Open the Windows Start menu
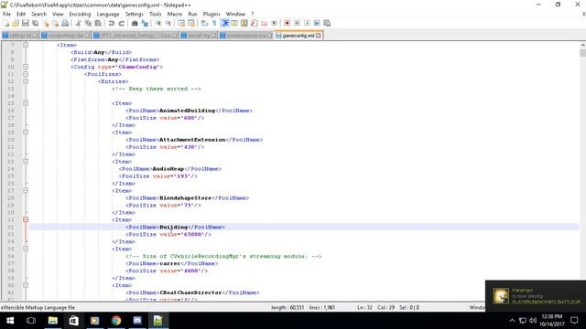Screen dimensions: 586x329 (x=10, y=321)
